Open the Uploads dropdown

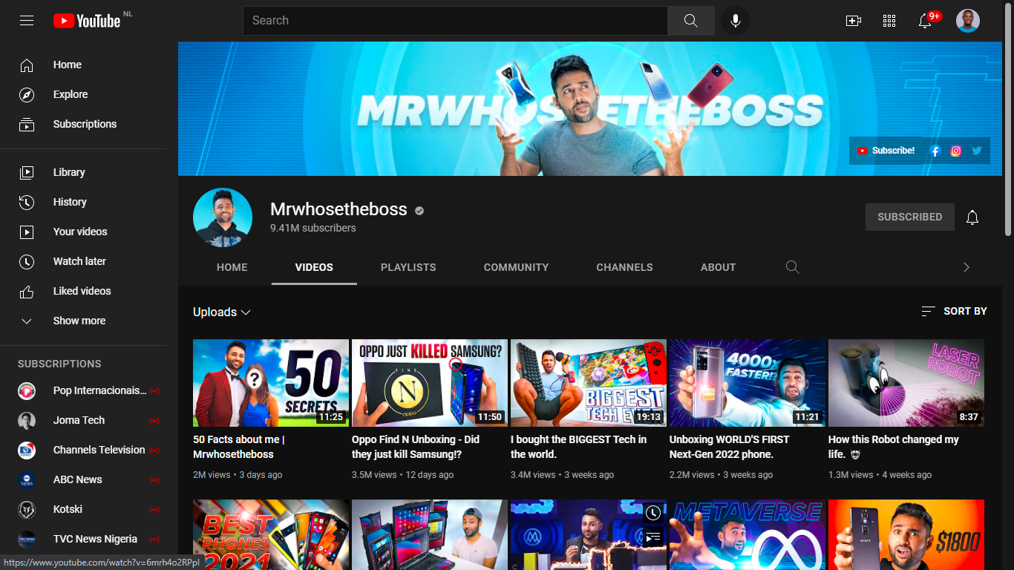[222, 312]
